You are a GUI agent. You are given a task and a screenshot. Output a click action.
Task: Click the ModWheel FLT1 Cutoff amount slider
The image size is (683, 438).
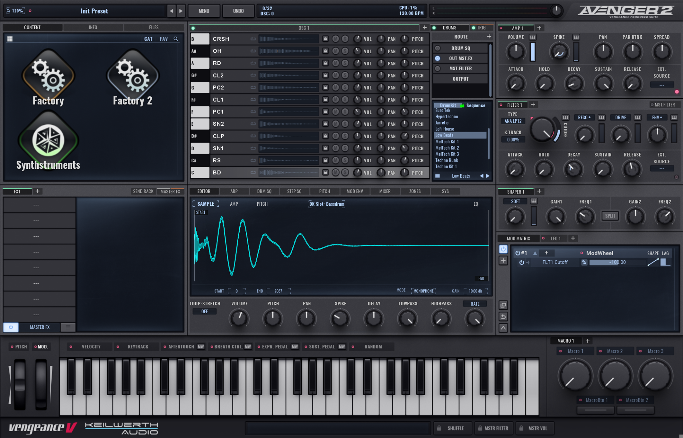point(617,262)
